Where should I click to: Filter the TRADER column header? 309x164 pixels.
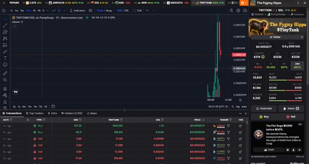[x=230, y=120]
